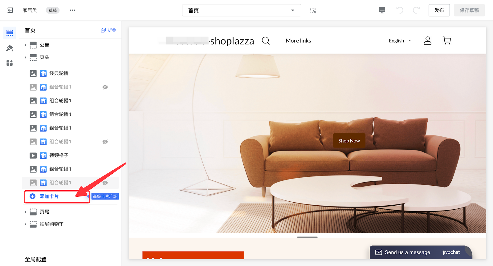Open the three-dot more options menu
Screen dimensions: 493x266
point(72,10)
